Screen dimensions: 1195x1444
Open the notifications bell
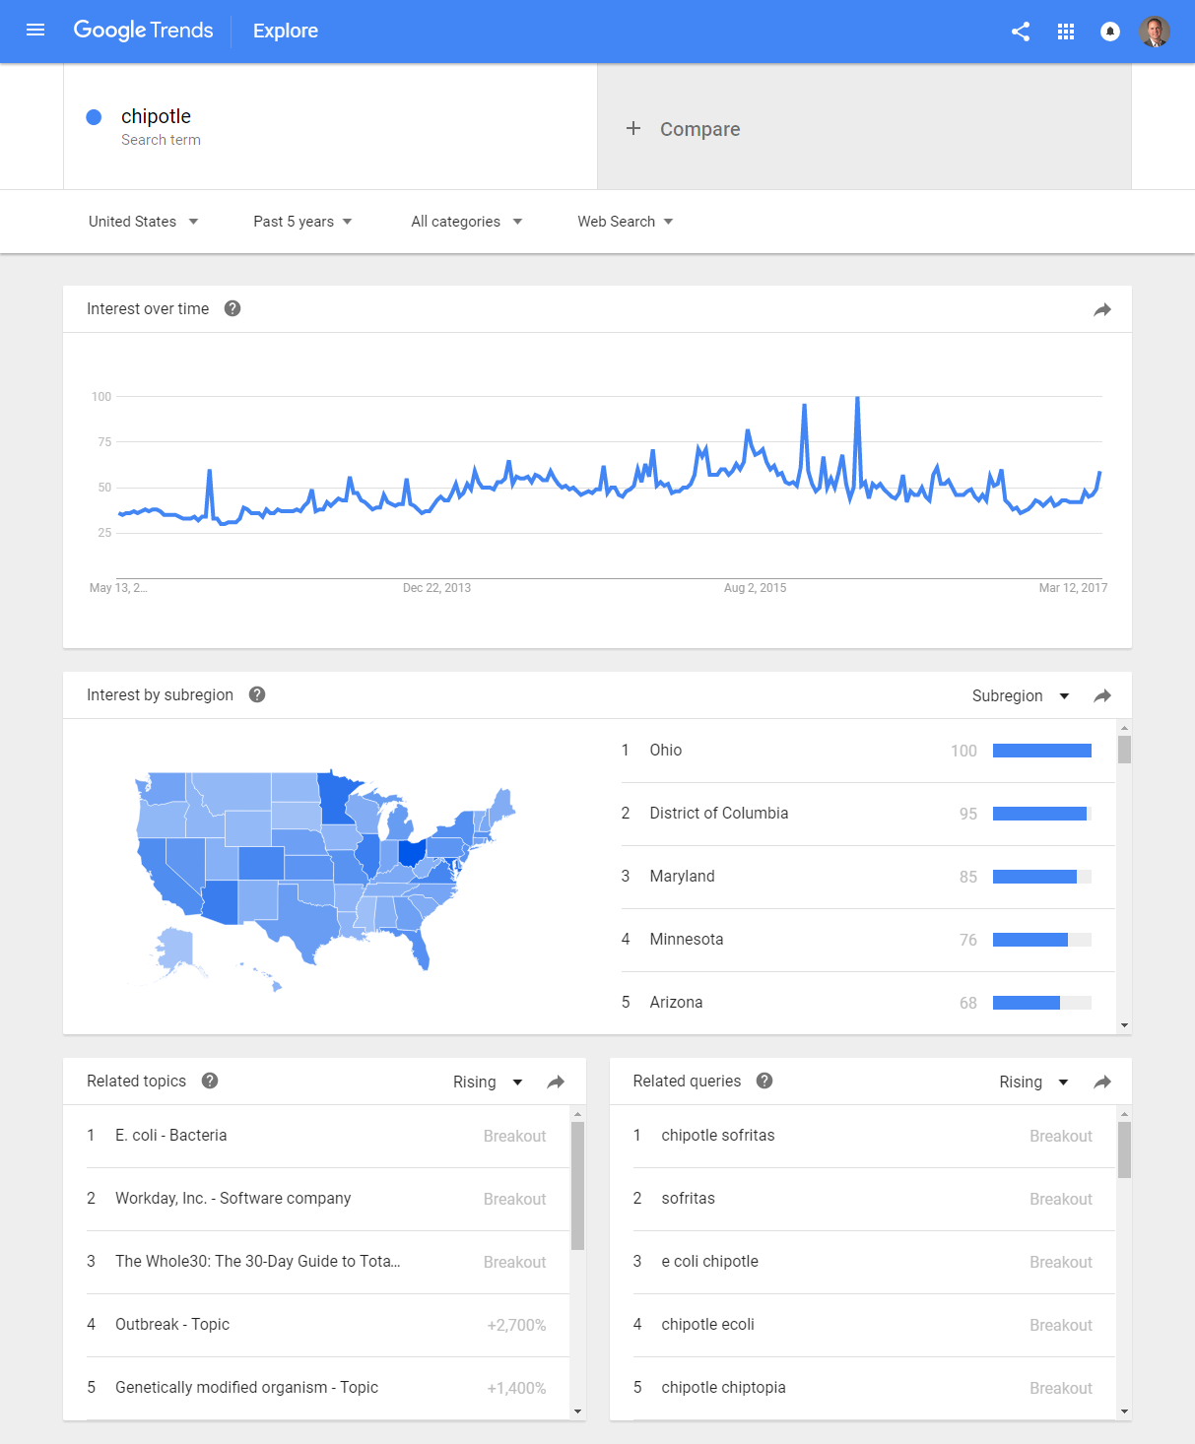(1110, 32)
